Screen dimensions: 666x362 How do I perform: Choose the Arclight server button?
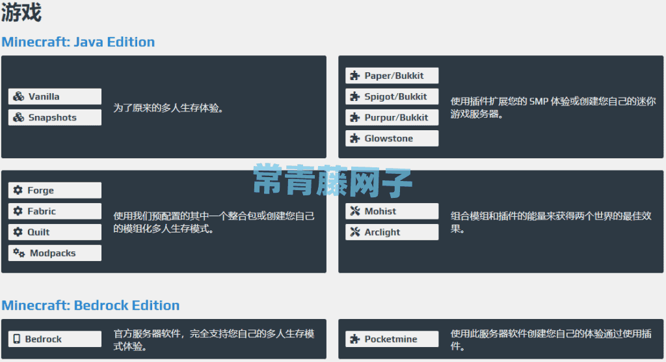392,232
